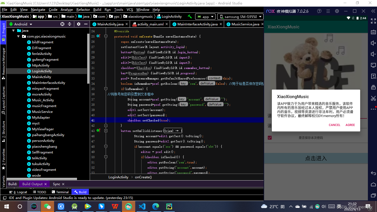
Task: Click the collapse all icon in Project panel
Action: (x=70, y=24)
